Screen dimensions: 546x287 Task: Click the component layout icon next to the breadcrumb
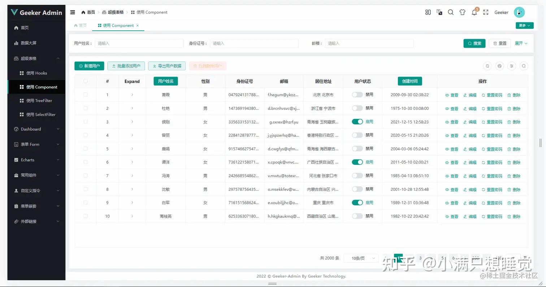click(428, 12)
